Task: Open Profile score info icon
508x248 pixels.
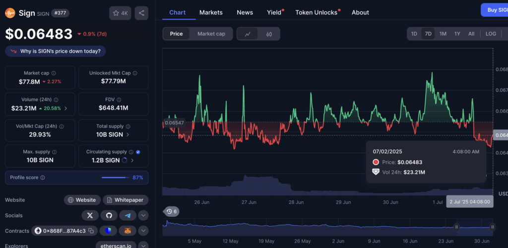Action: (x=43, y=178)
